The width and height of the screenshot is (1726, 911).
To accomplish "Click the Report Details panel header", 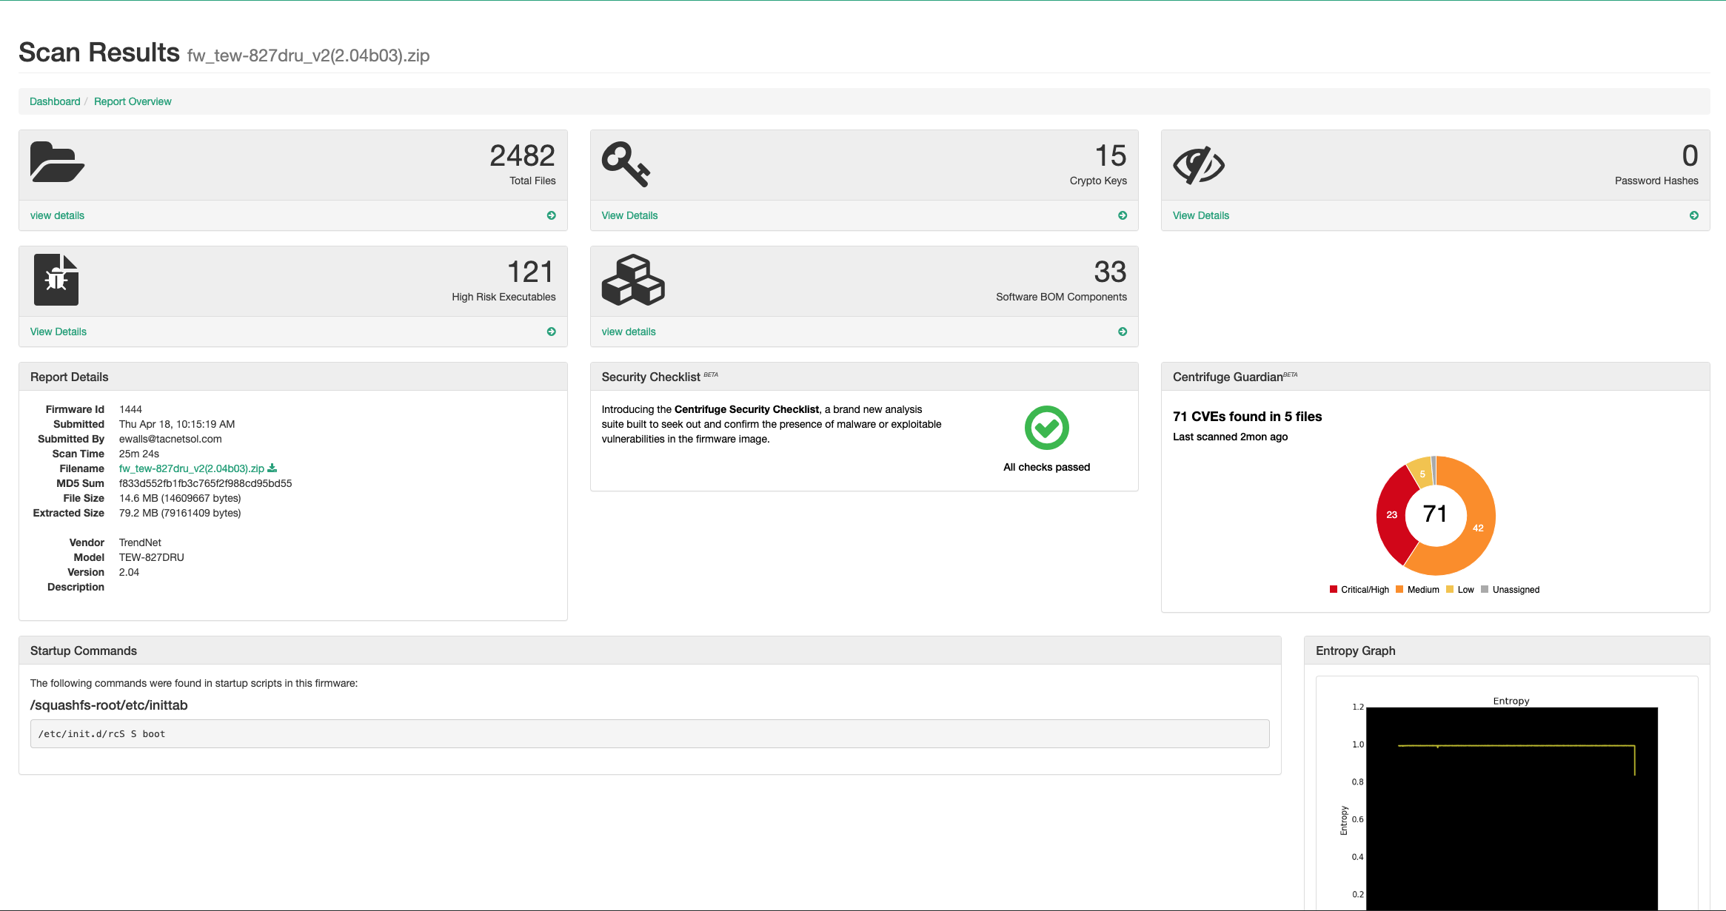I will 292,377.
